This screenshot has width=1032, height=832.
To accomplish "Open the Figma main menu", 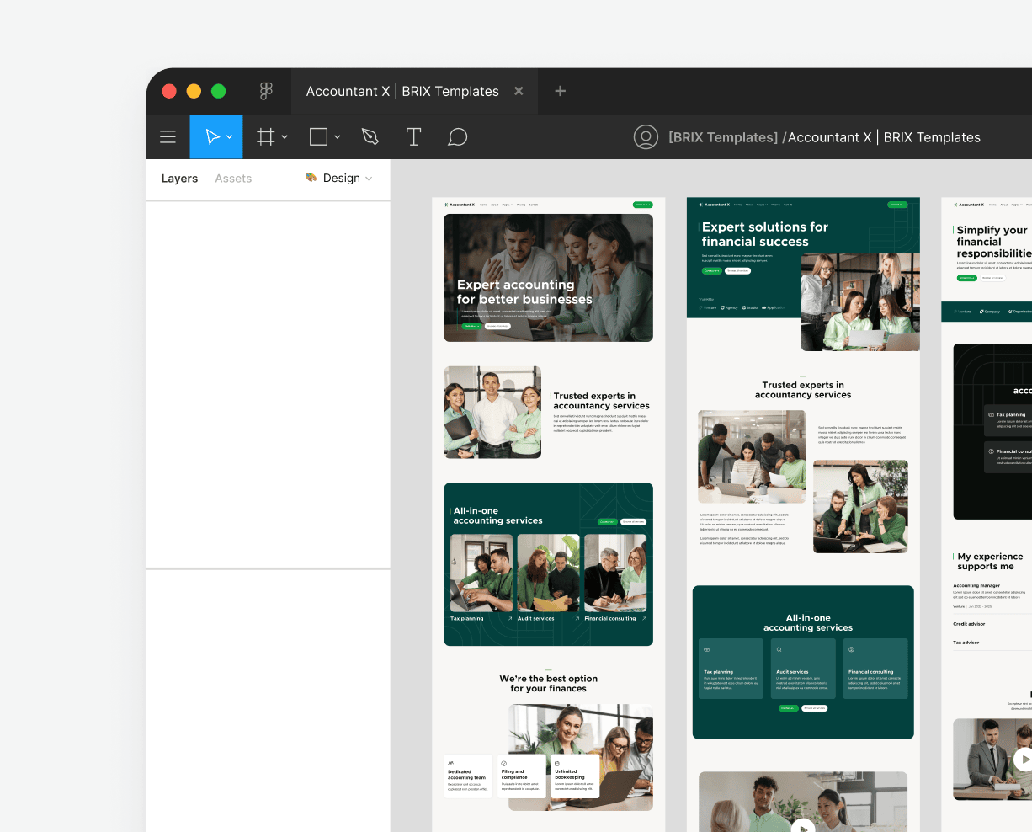I will click(x=168, y=136).
